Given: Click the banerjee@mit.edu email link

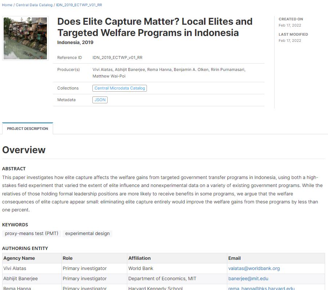Looking at the screenshot, I should pyautogui.click(x=248, y=279).
